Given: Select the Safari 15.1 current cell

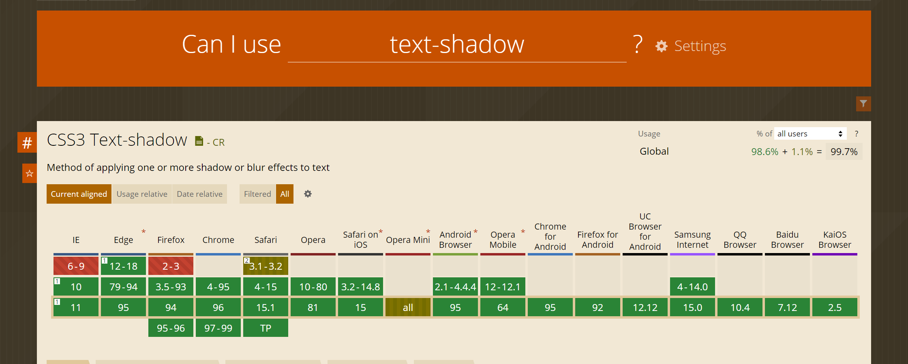Looking at the screenshot, I should (x=266, y=307).
